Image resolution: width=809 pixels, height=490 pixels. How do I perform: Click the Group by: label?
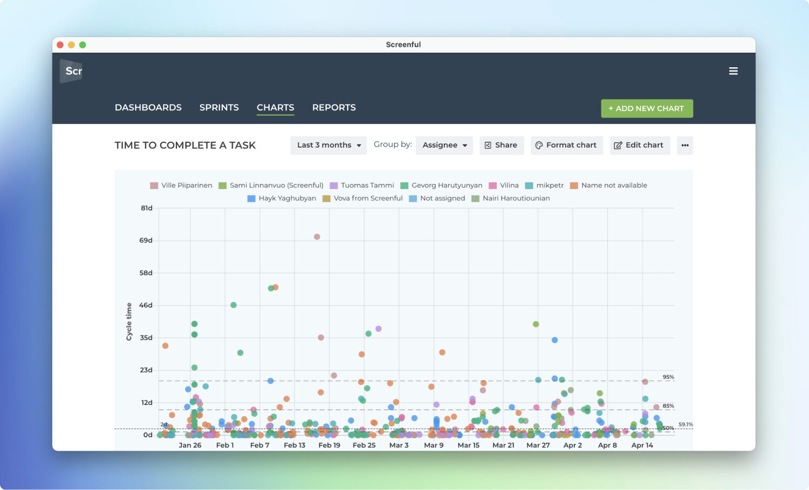(393, 144)
